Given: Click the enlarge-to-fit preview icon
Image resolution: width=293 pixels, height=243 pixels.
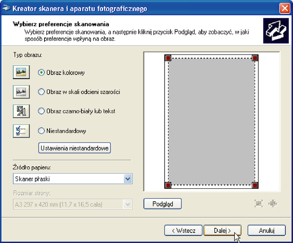Looking at the screenshot, I should point(258,203).
